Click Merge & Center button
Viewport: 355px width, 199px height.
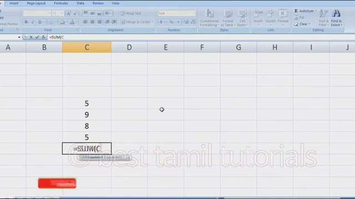point(135,22)
